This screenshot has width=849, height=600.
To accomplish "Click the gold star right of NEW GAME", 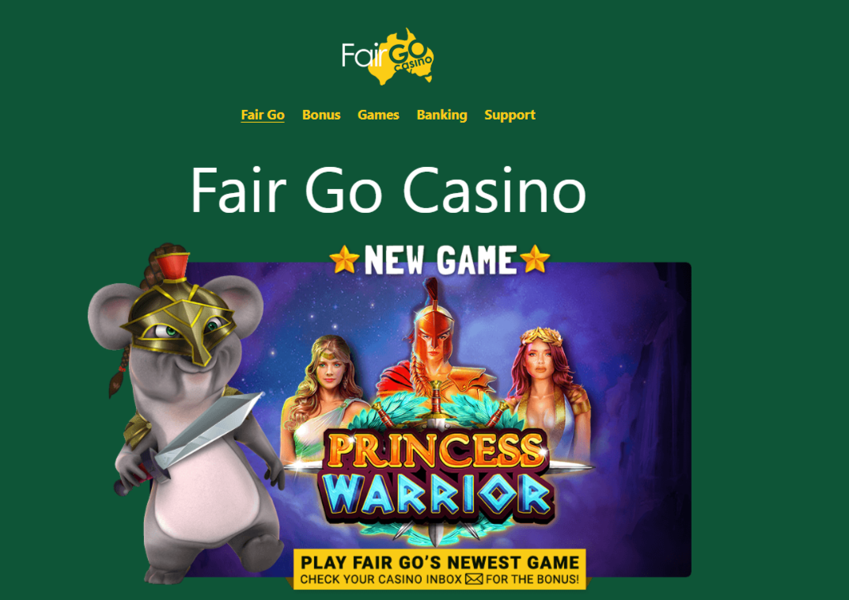I will [535, 259].
